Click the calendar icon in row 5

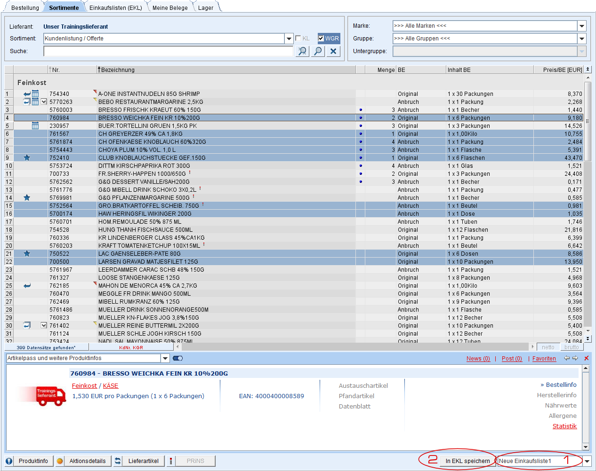pos(35,126)
